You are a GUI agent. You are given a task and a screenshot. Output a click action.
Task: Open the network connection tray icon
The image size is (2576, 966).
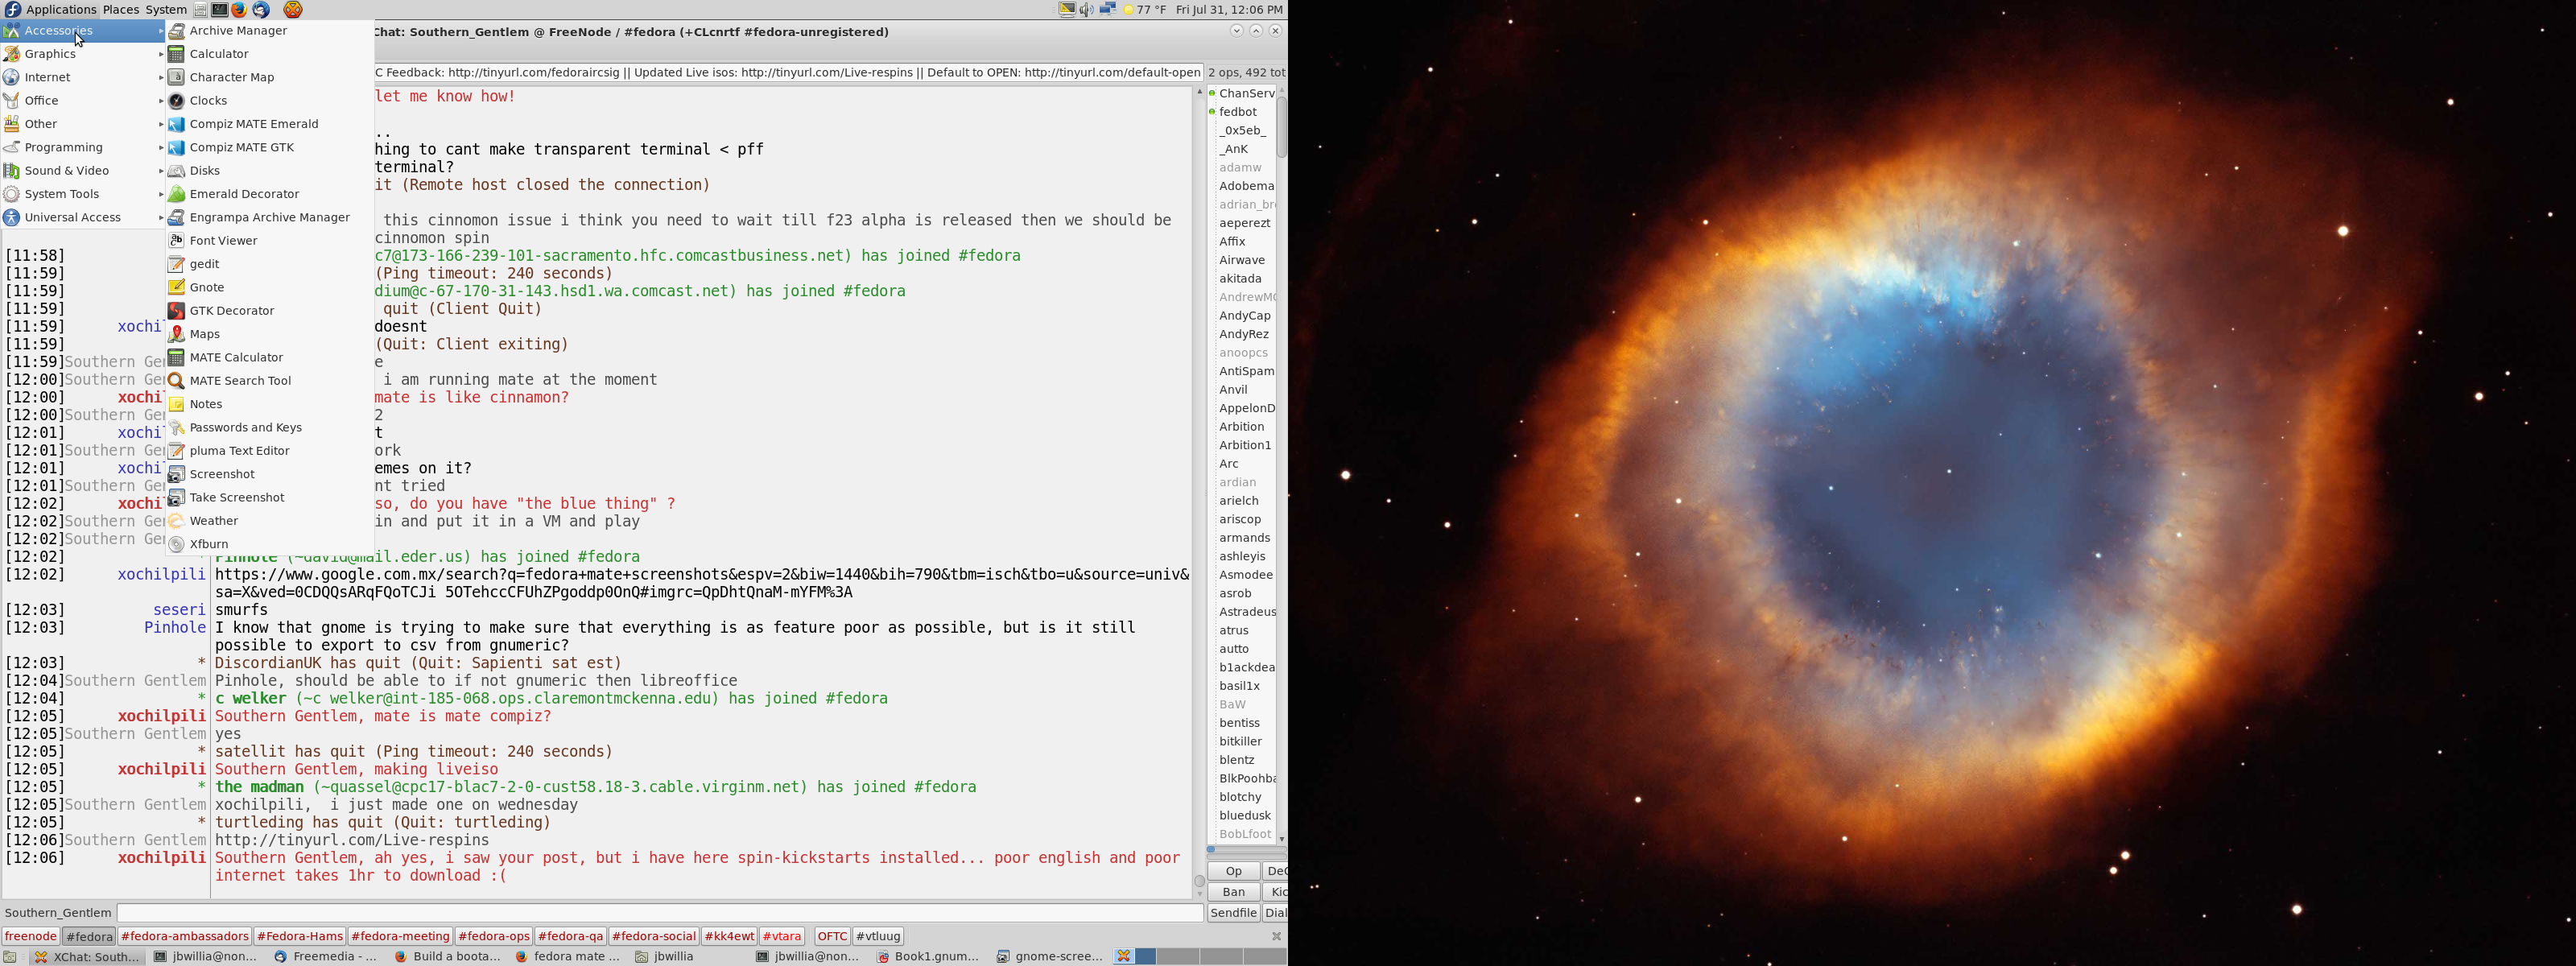(1107, 9)
